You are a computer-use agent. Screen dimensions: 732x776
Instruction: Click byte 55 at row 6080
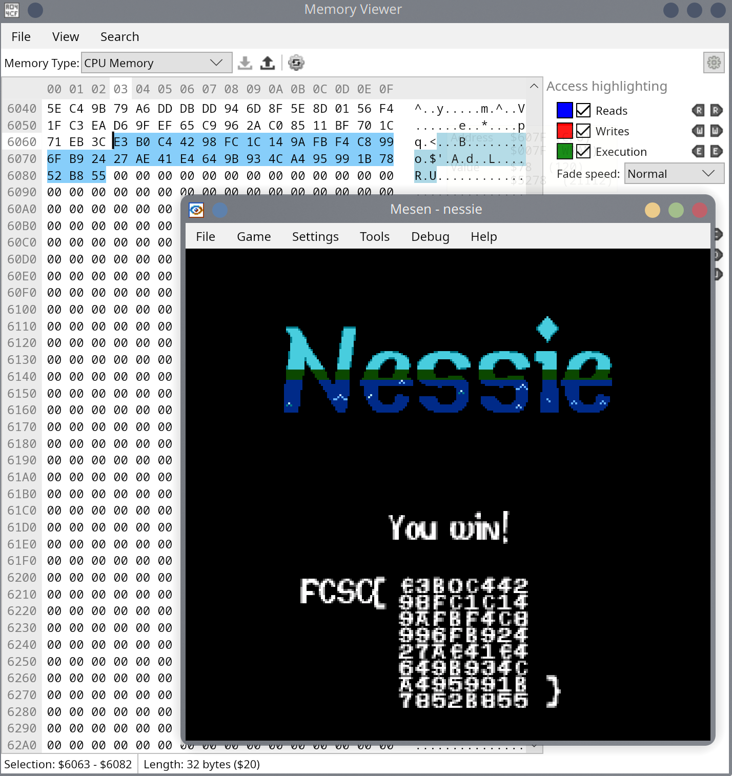tap(99, 176)
